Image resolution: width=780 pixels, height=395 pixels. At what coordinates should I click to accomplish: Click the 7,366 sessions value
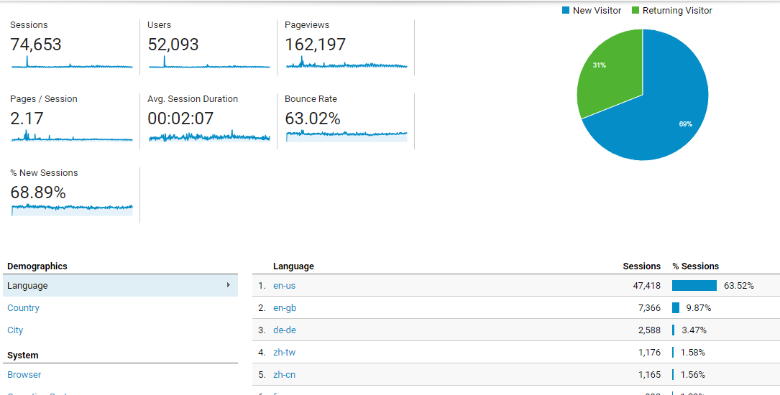(649, 308)
